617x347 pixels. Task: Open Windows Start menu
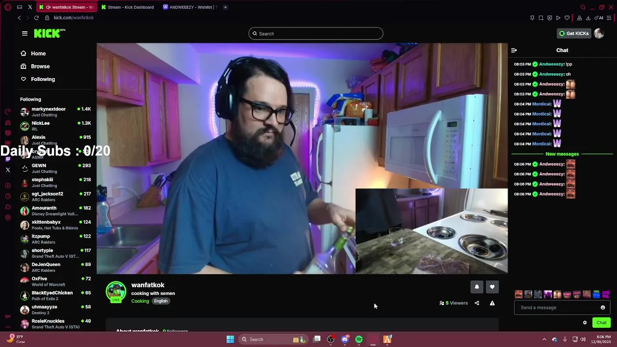[x=230, y=339]
